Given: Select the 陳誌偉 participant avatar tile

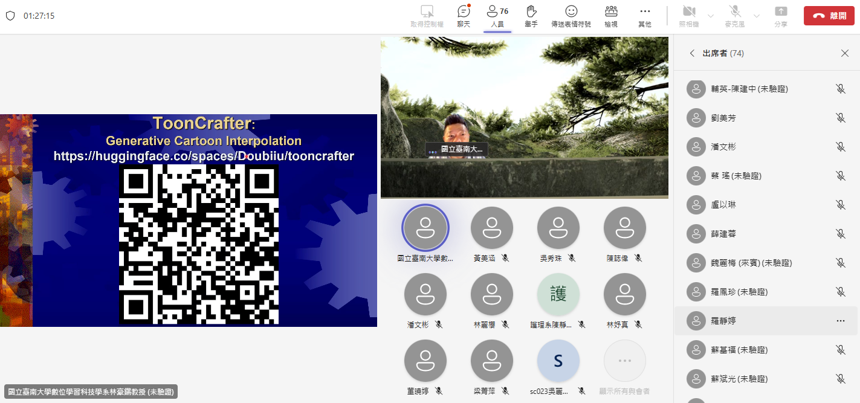Looking at the screenshot, I should [625, 228].
